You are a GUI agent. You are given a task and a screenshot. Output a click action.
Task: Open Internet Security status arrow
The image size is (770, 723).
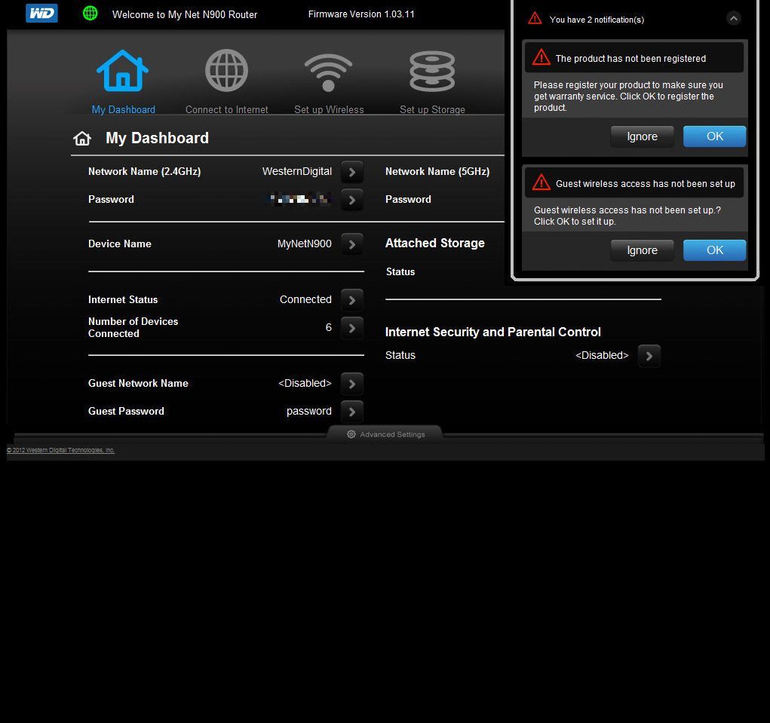[649, 356]
